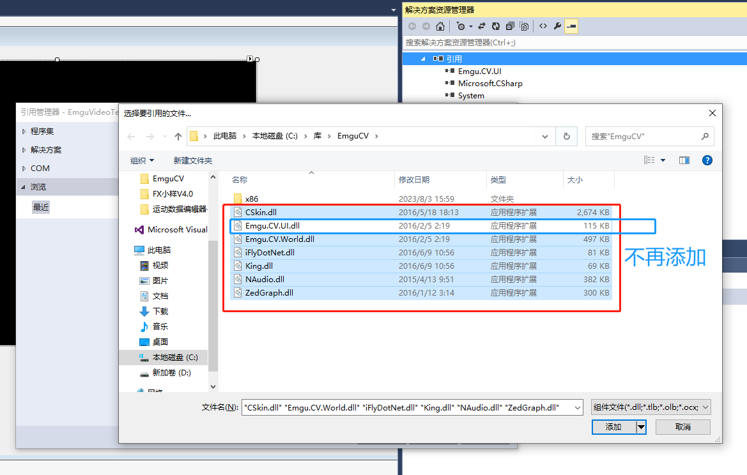Sort by 名称 column

(240, 180)
